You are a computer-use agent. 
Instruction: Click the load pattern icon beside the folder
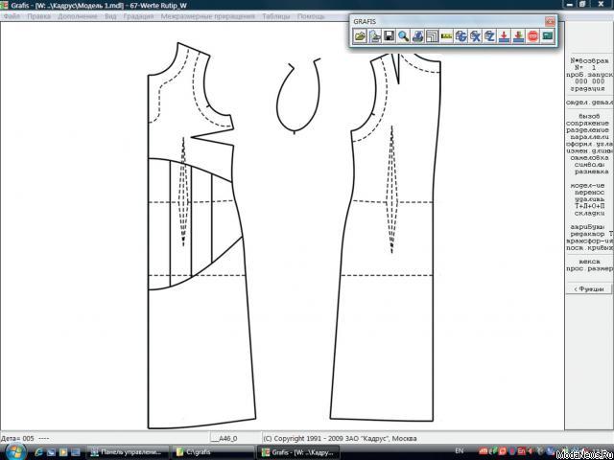374,36
